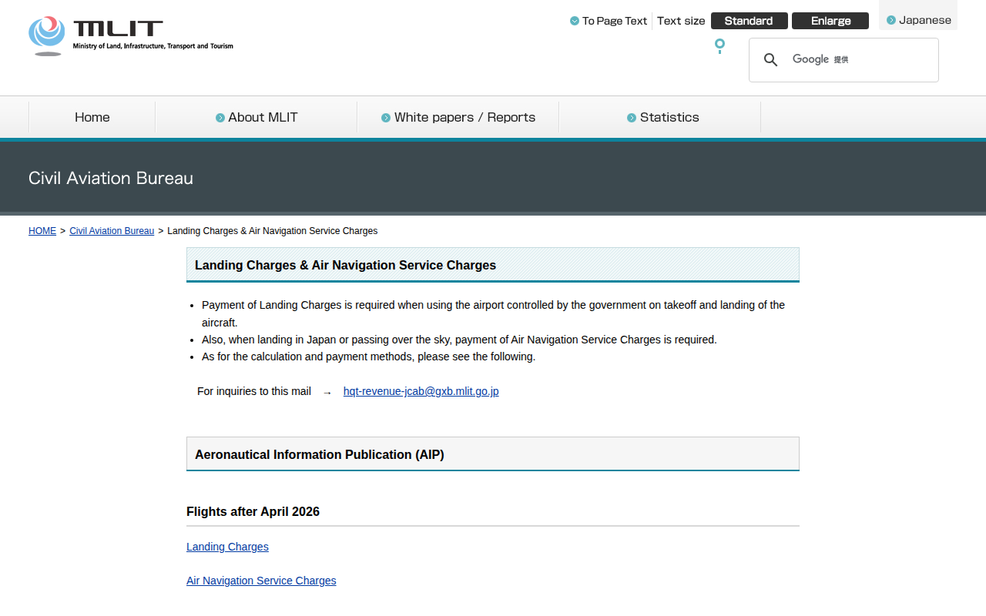Image resolution: width=986 pixels, height=616 pixels.
Task: Click the Flights after April 2026 subheading
Action: (253, 511)
